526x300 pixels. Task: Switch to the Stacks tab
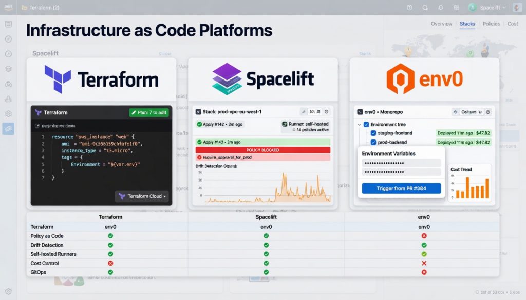coord(467,24)
